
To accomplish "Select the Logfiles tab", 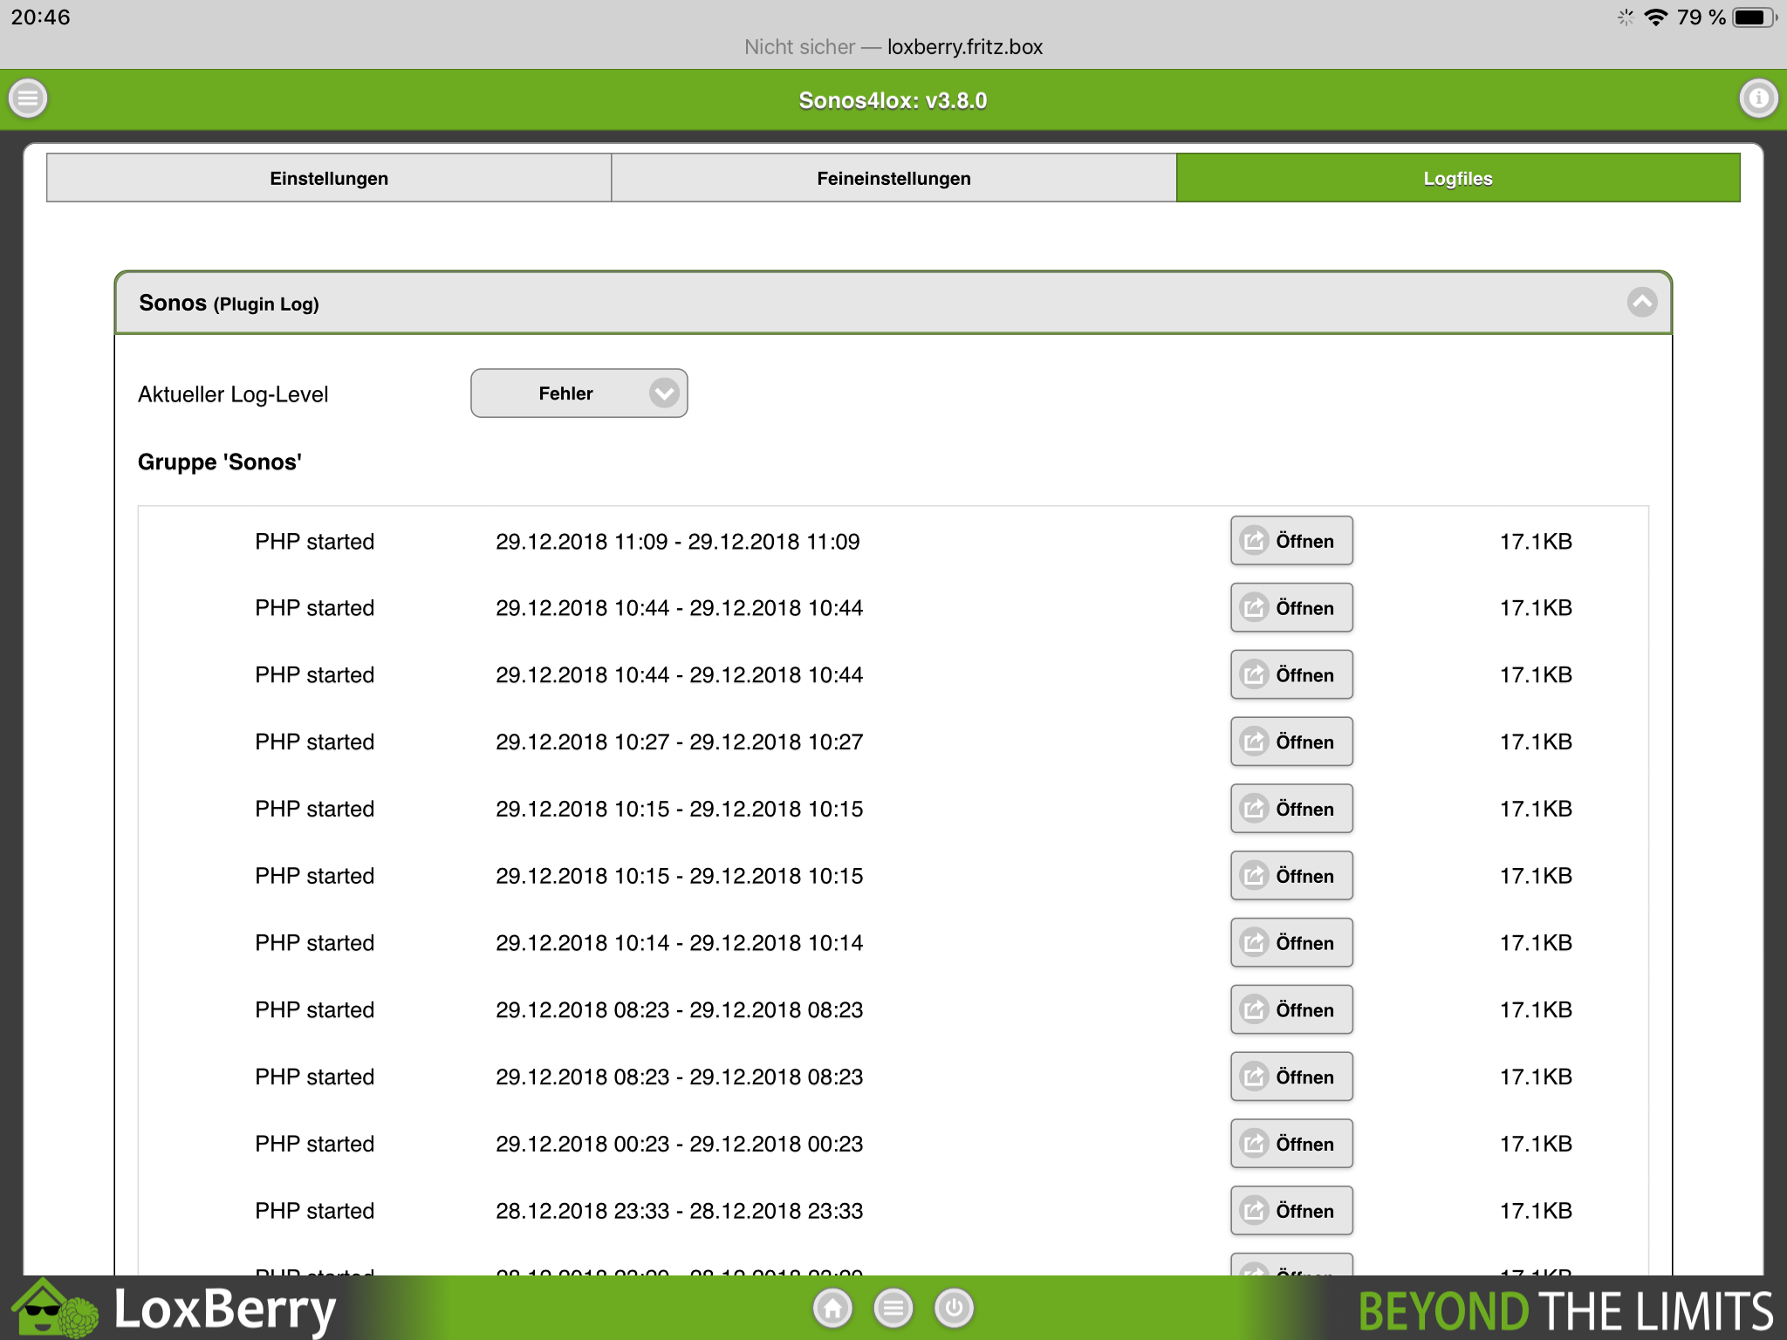I will coord(1457,178).
